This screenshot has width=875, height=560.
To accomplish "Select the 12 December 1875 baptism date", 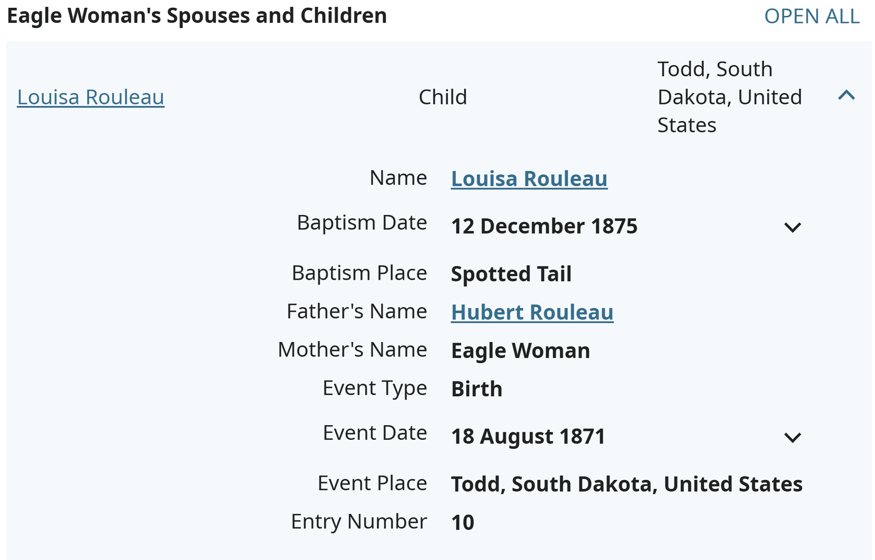I will pyautogui.click(x=544, y=226).
